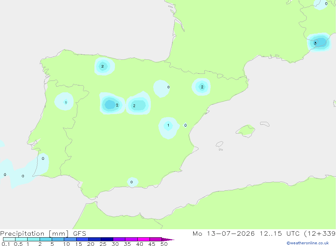336x246 pixels.
Task: Click the '0' value on Spain's southern coast
Action: (x=132, y=182)
